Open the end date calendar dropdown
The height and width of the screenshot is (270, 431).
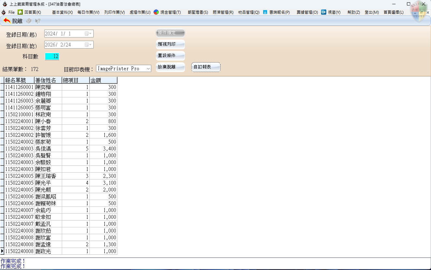click(x=88, y=45)
